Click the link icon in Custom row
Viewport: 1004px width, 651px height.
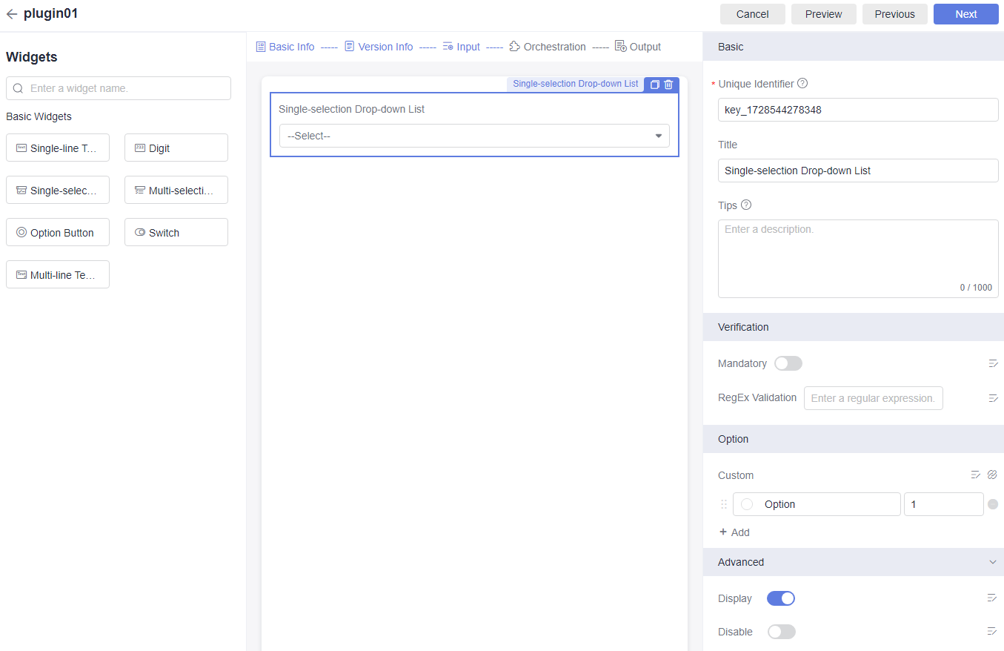993,475
